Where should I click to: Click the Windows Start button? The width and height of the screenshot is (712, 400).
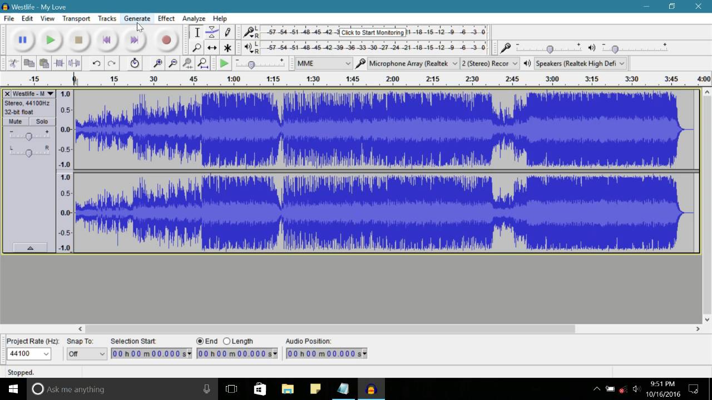click(x=13, y=389)
